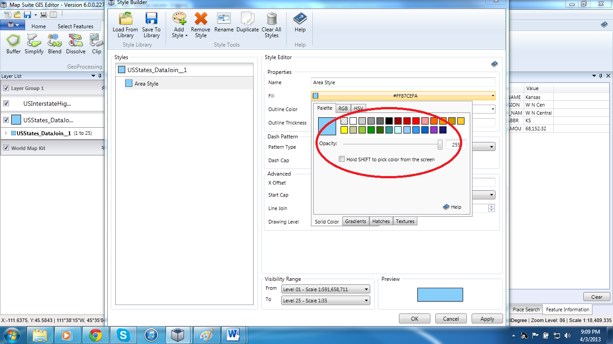Switch to the RGB color tab
This screenshot has height=344, width=613.
[343, 108]
